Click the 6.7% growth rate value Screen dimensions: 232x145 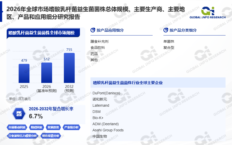tap(36, 116)
